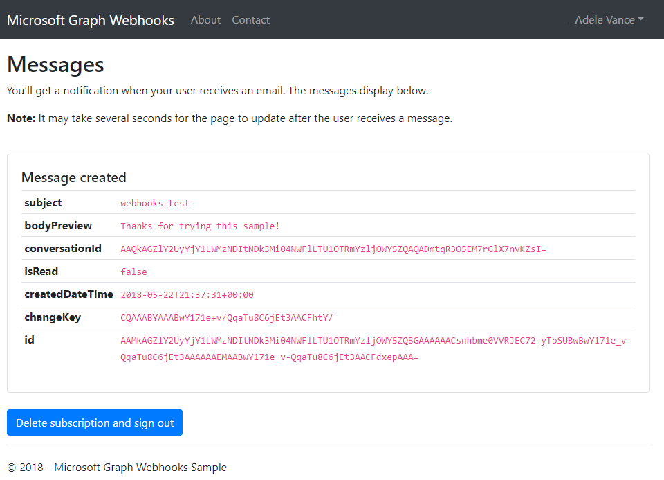Click the bodyPreview value 'Thanks for trying this sample!'
This screenshot has width=664, height=480.
tap(200, 226)
